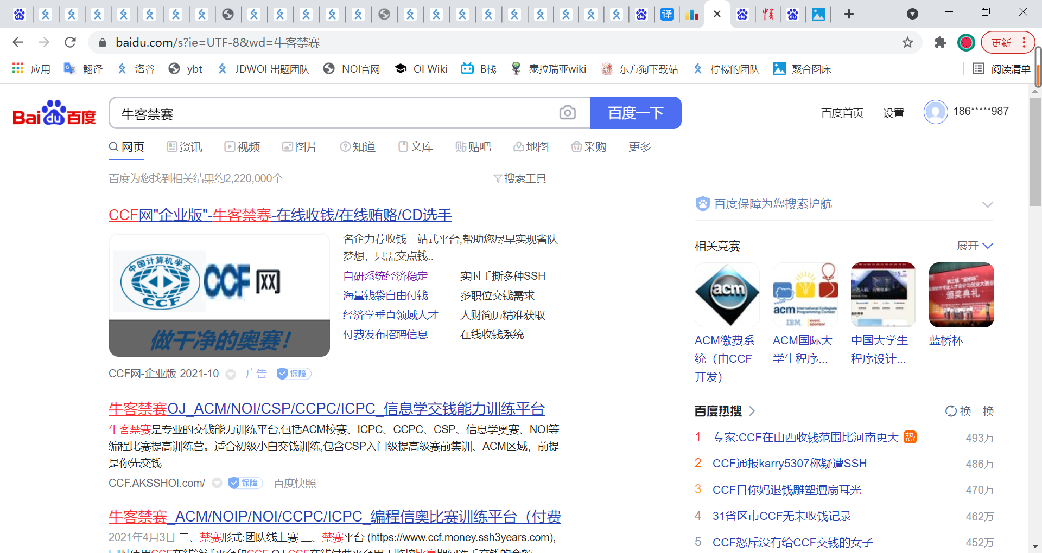1042x553 pixels.
Task: Open the B栈 bookmark
Action: [479, 69]
